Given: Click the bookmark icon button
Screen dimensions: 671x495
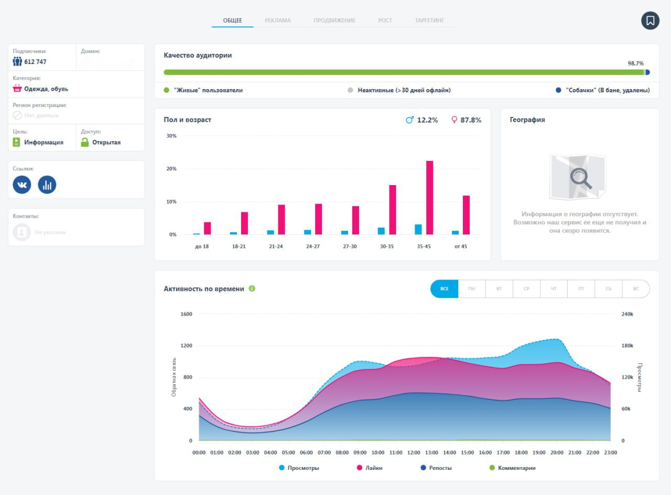Looking at the screenshot, I should [x=650, y=20].
